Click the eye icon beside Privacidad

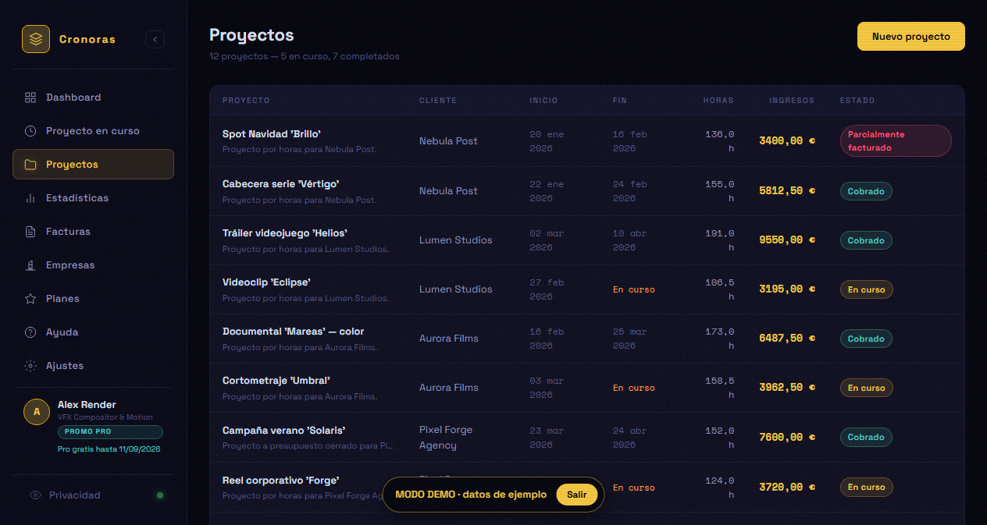35,495
